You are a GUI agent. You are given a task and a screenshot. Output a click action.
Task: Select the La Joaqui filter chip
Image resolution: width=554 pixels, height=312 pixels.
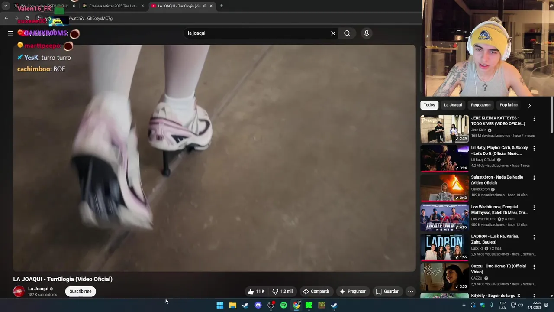pyautogui.click(x=453, y=105)
